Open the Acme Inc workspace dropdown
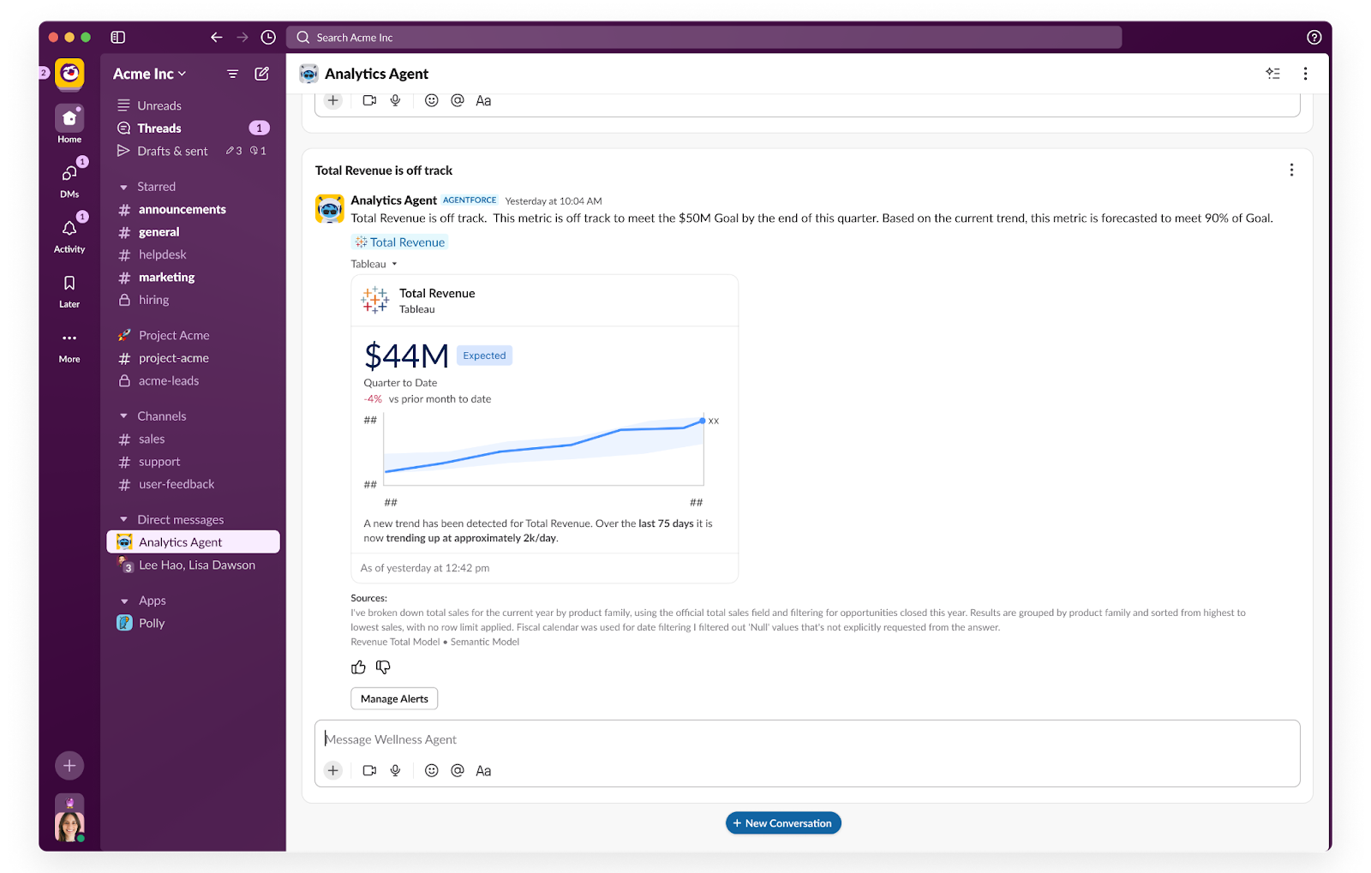Screen dimensions: 1371x873 coord(149,74)
